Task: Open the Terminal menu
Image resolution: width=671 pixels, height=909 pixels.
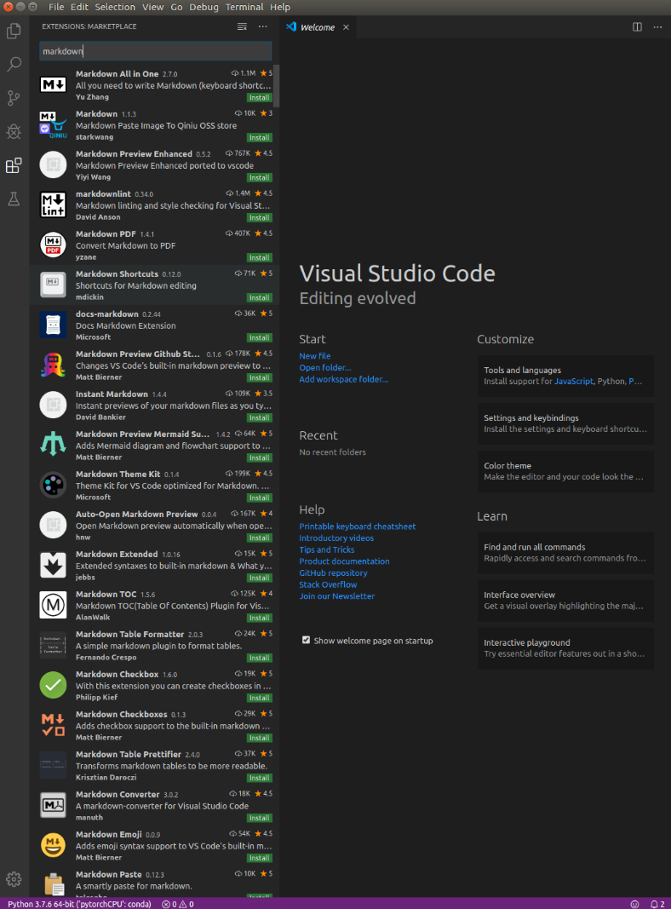Action: tap(244, 7)
